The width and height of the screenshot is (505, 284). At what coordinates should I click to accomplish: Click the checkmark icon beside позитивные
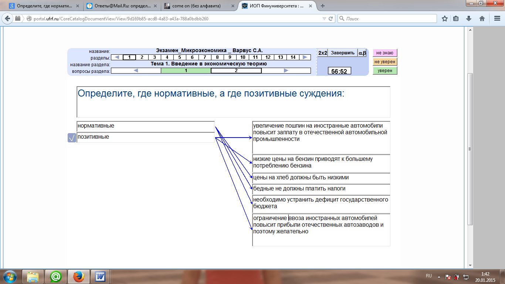point(72,138)
